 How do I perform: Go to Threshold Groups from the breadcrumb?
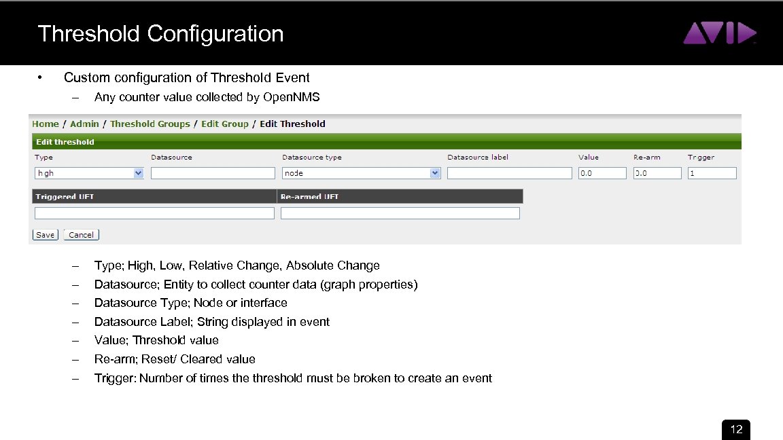150,124
